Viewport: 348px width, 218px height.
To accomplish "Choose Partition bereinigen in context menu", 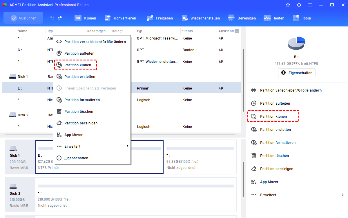I will point(92,123).
